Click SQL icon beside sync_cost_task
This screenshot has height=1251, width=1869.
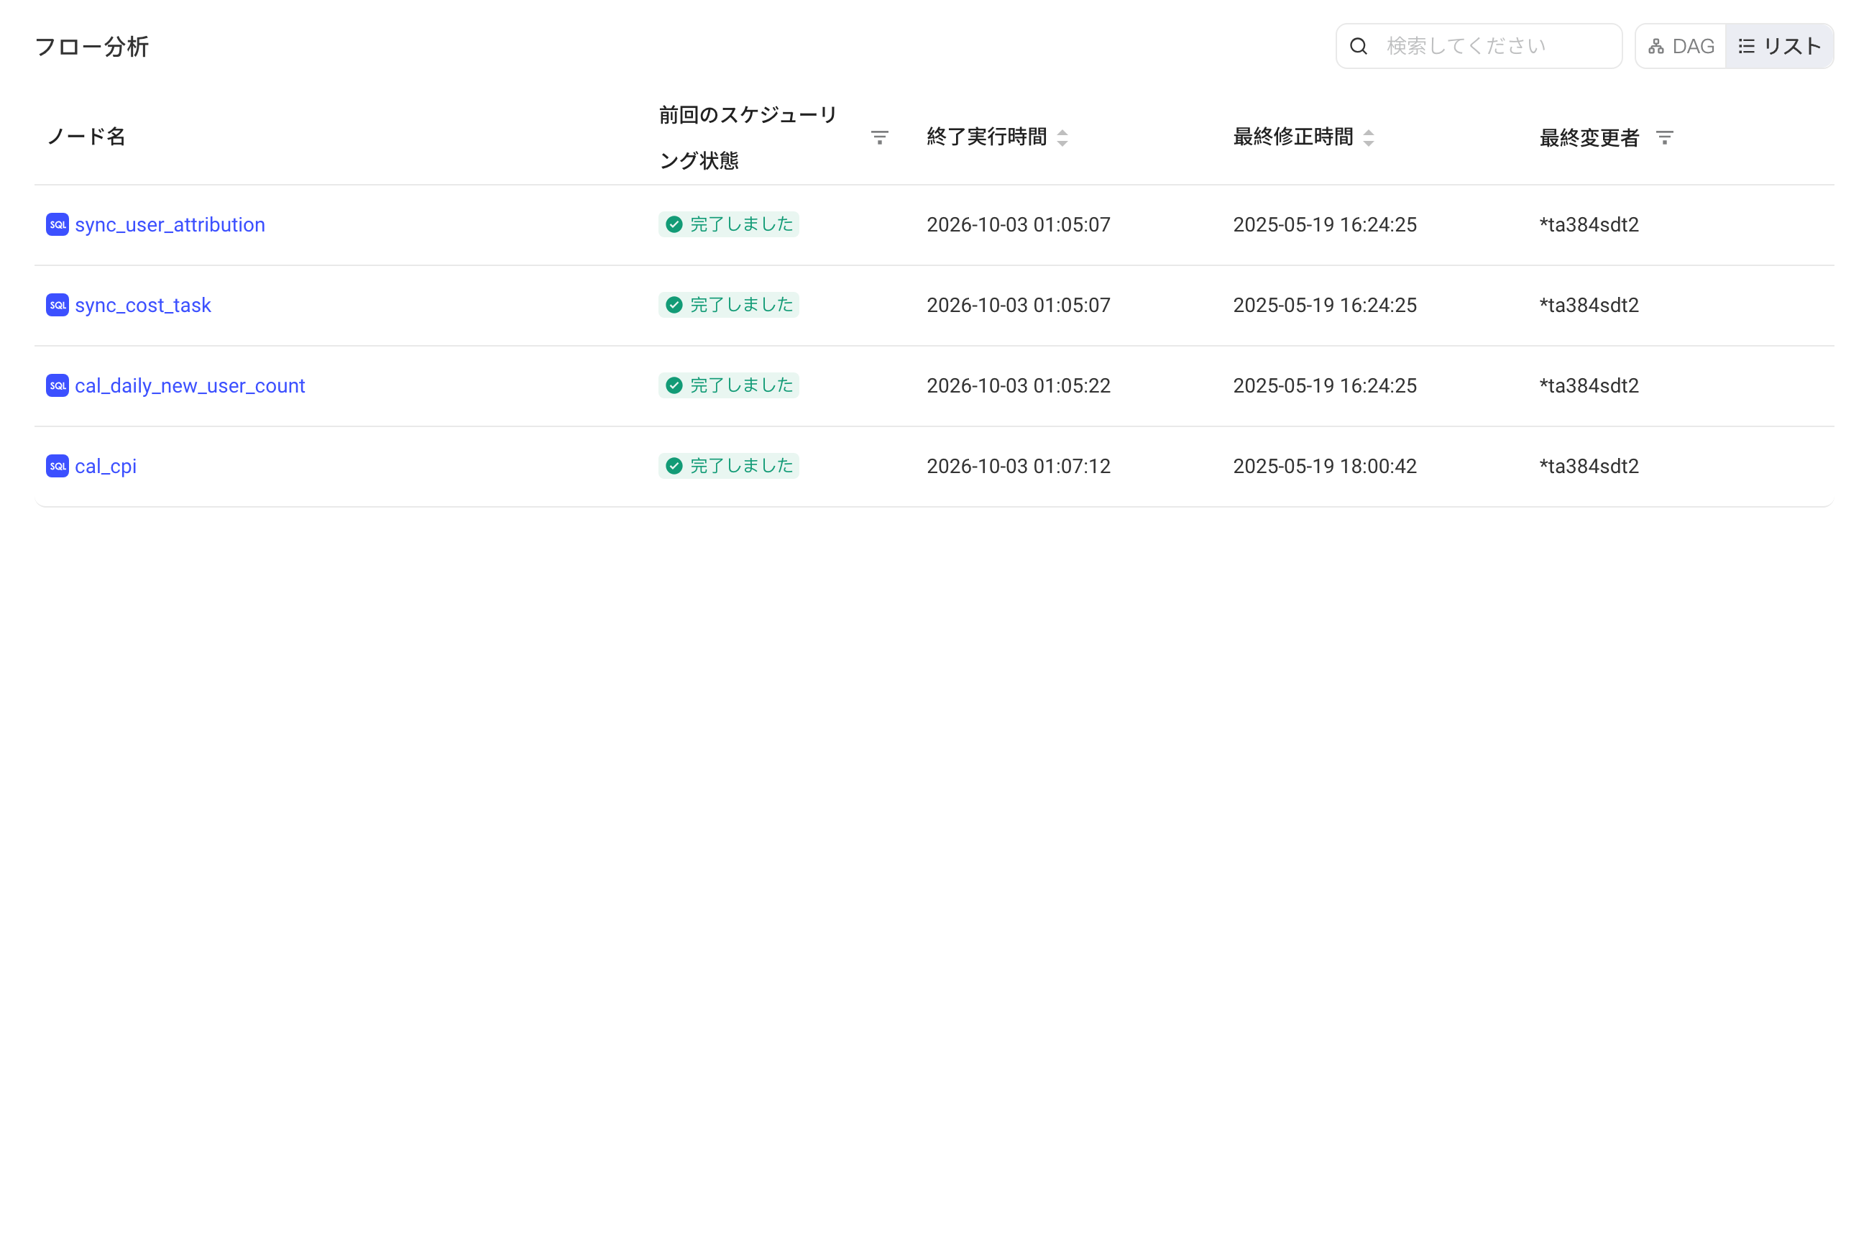(58, 305)
